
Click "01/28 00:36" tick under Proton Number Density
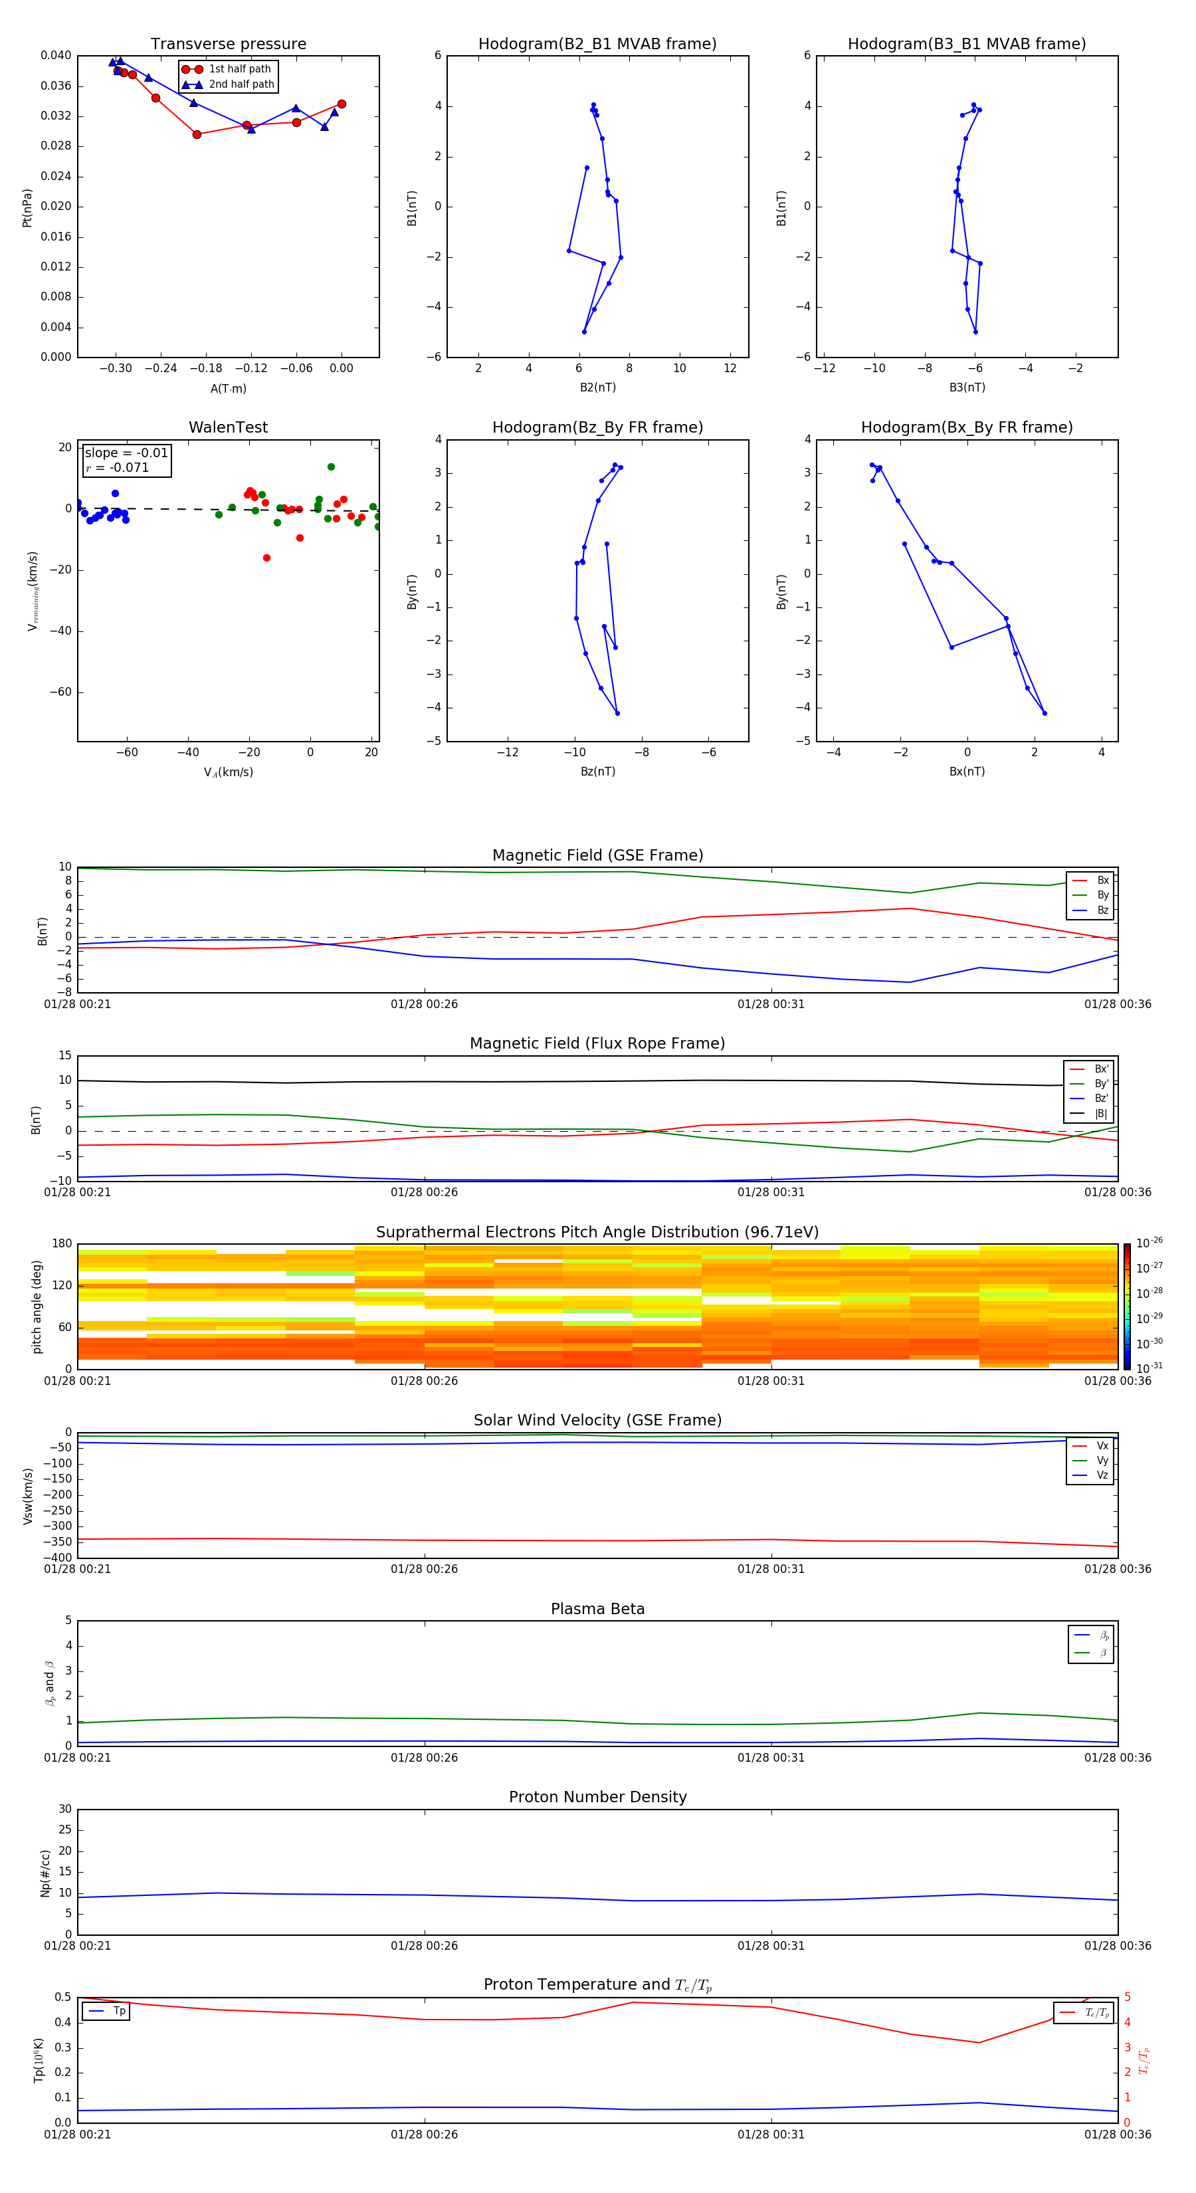pyautogui.click(x=1118, y=1945)
